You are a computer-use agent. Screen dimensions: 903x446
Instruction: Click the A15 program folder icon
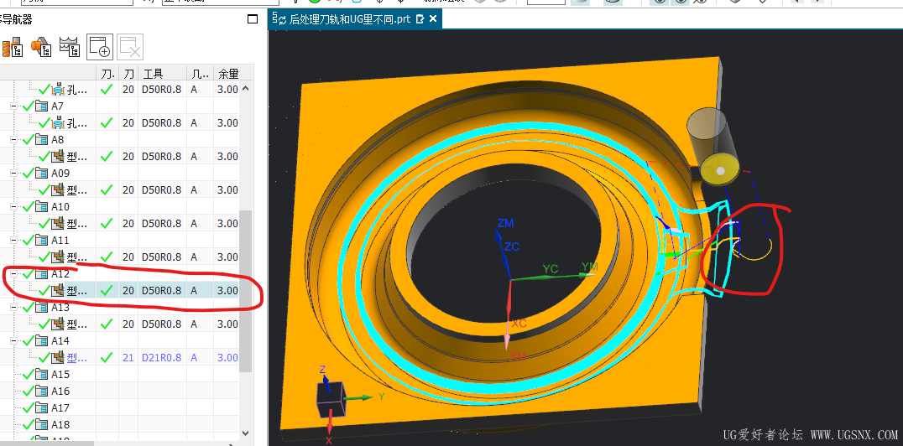42,375
